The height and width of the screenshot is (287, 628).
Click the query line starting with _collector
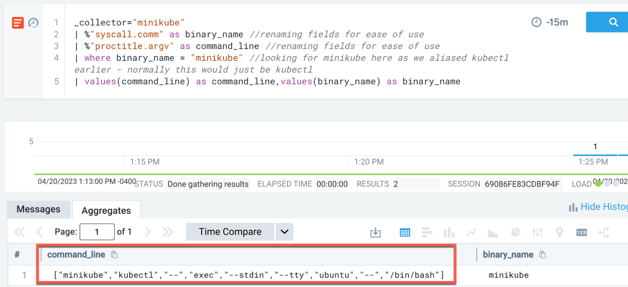129,23
